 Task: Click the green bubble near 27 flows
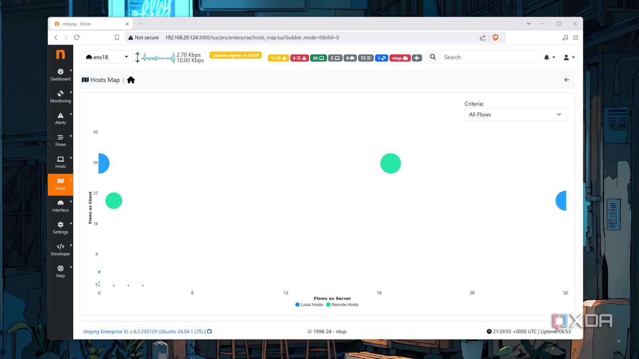pyautogui.click(x=114, y=201)
